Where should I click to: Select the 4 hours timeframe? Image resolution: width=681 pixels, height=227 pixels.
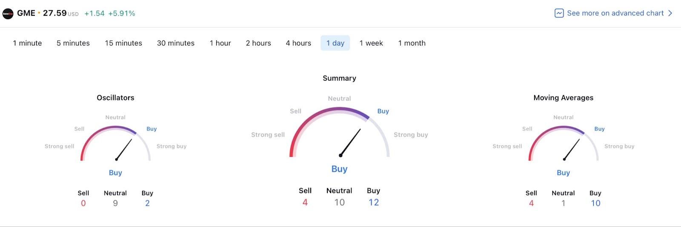click(x=298, y=43)
